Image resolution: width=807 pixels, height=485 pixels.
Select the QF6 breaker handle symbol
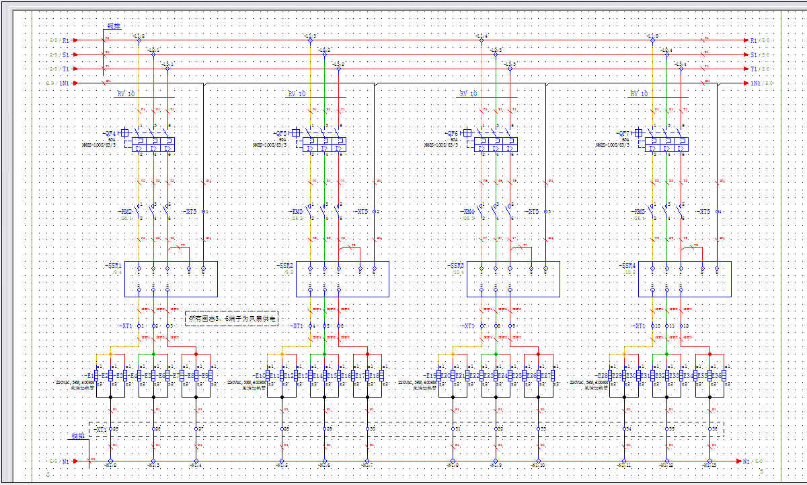coord(467,133)
